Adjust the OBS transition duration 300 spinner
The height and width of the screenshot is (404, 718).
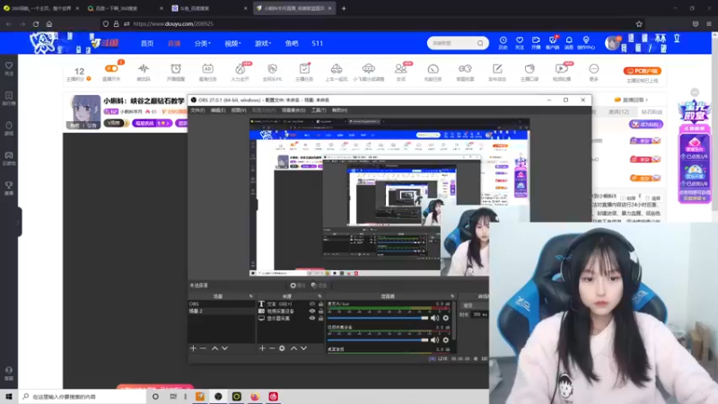pos(480,315)
